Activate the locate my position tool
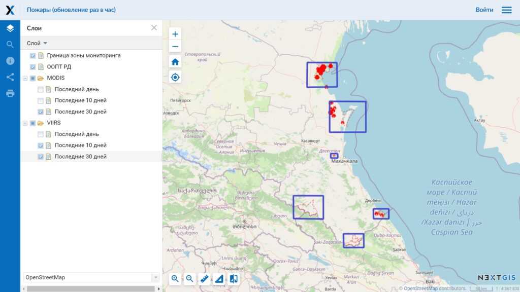The width and height of the screenshot is (520, 292). tap(175, 78)
